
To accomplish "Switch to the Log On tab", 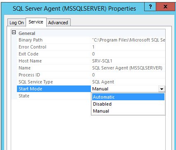I will click(x=17, y=23).
